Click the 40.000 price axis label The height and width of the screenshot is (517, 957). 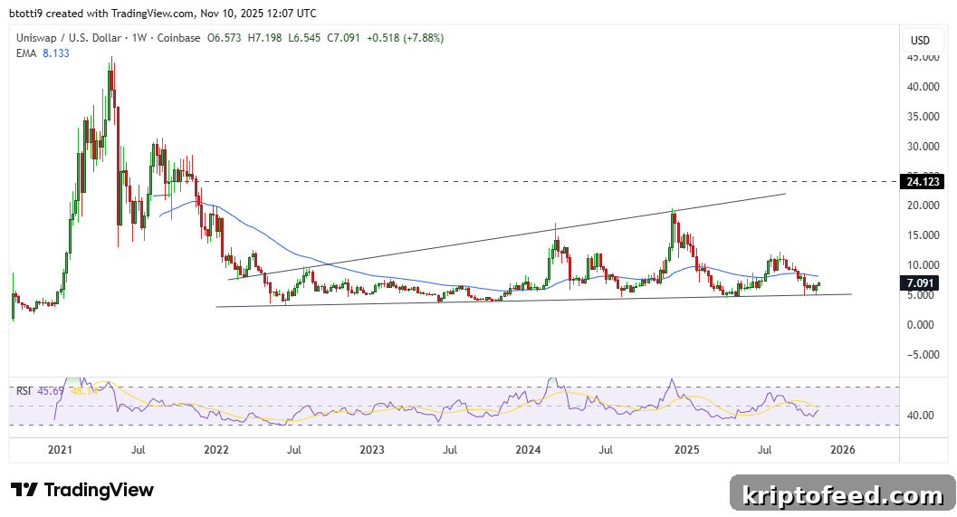point(923,87)
